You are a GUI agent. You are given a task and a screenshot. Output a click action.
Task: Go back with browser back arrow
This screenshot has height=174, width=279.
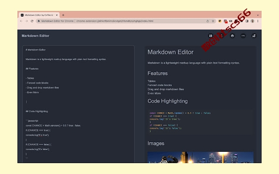21,21
